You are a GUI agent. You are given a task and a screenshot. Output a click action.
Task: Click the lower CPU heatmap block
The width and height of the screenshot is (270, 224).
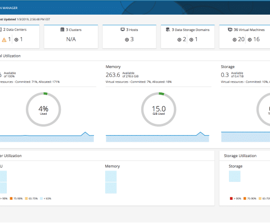click(x=3, y=188)
